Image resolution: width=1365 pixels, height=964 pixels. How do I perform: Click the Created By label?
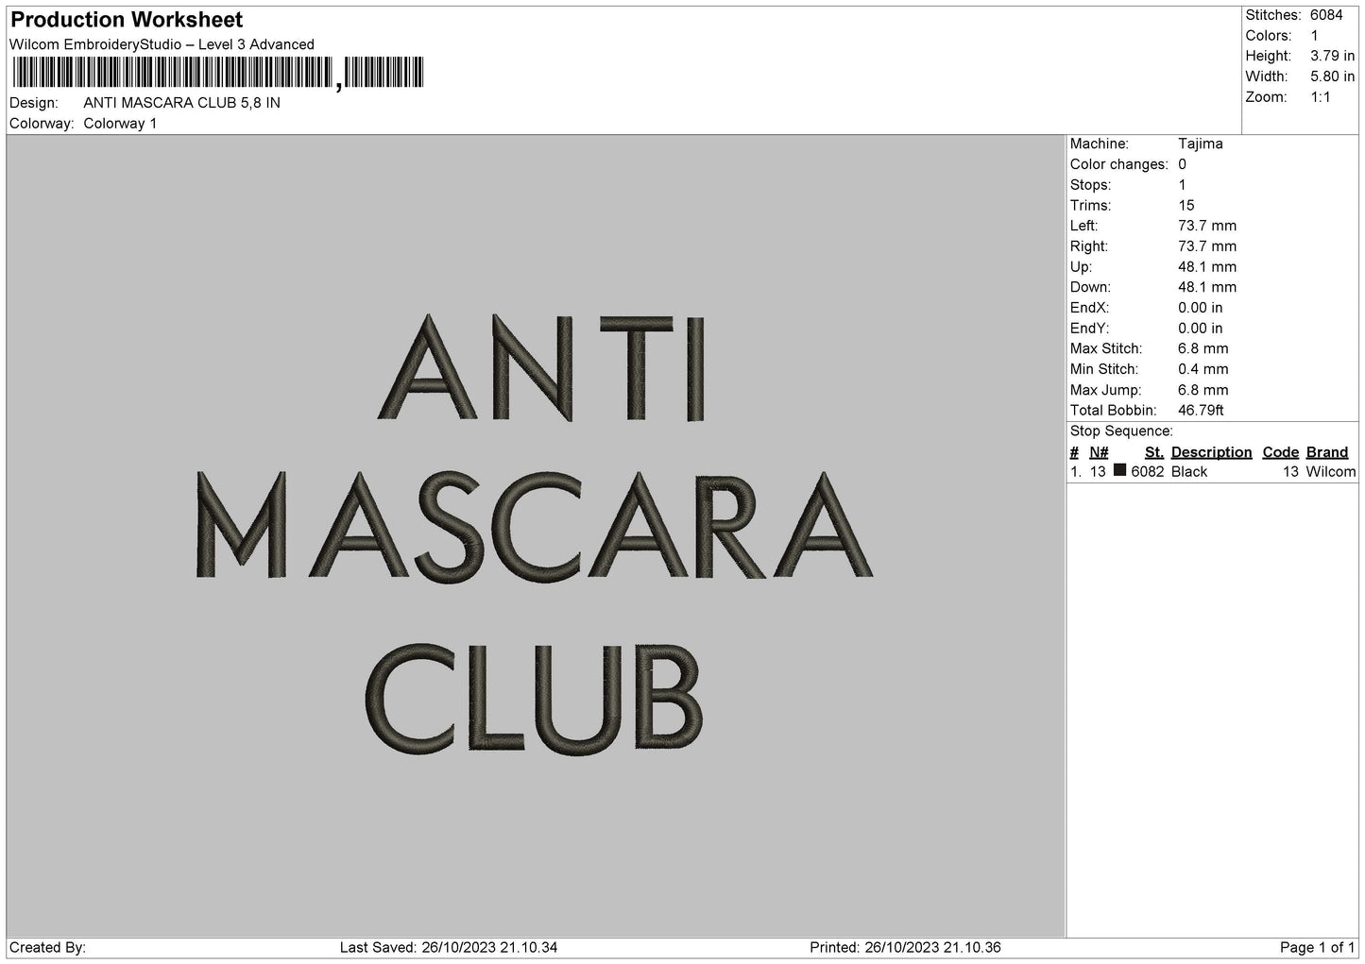tap(47, 947)
